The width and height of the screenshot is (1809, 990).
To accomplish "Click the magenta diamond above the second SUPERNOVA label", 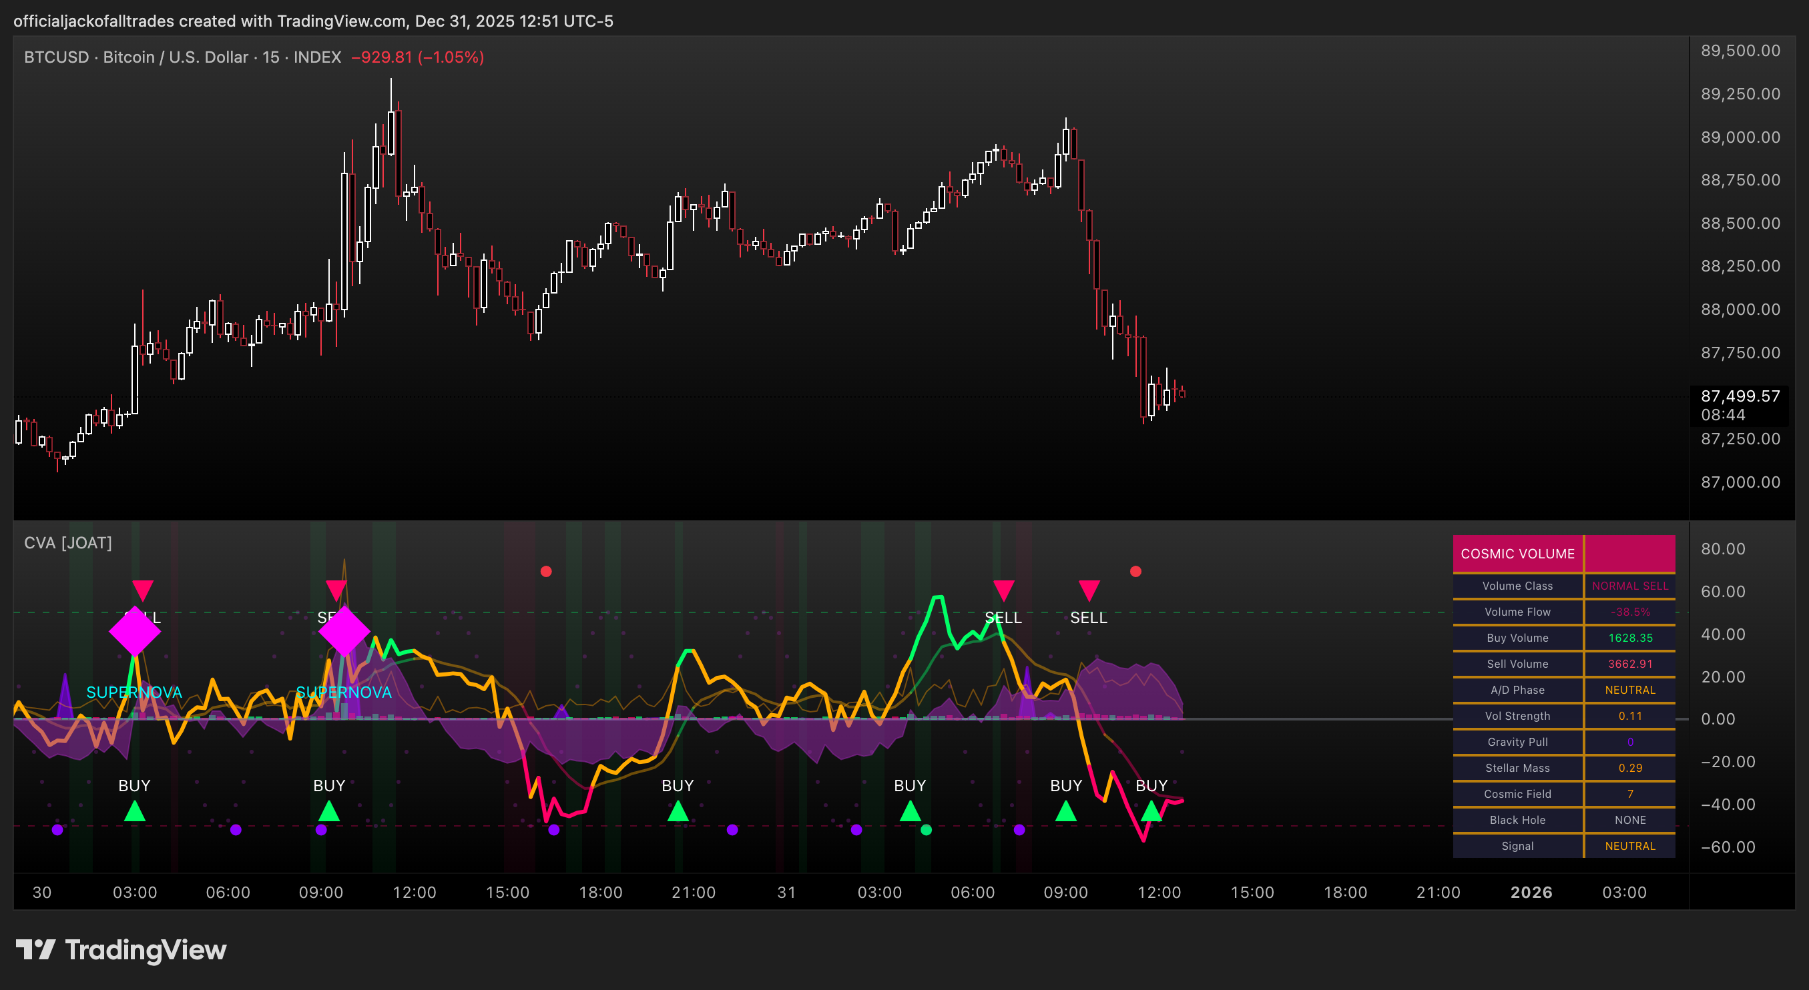I will tap(343, 632).
